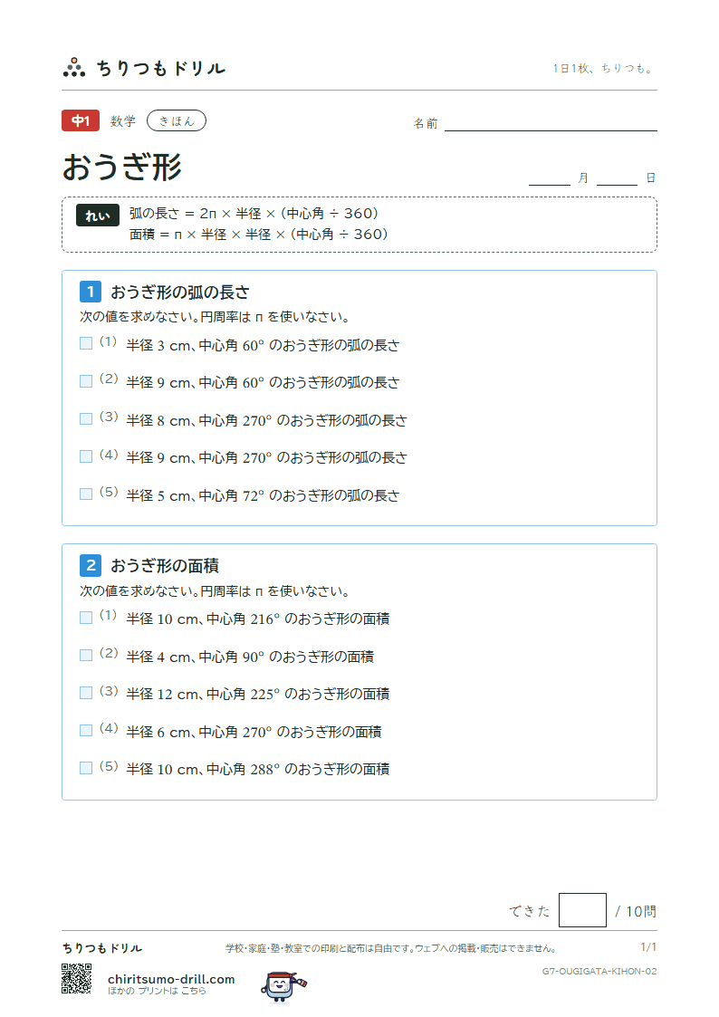Click the sushi mascot character icon
The height and width of the screenshot is (1017, 719).
click(x=283, y=986)
